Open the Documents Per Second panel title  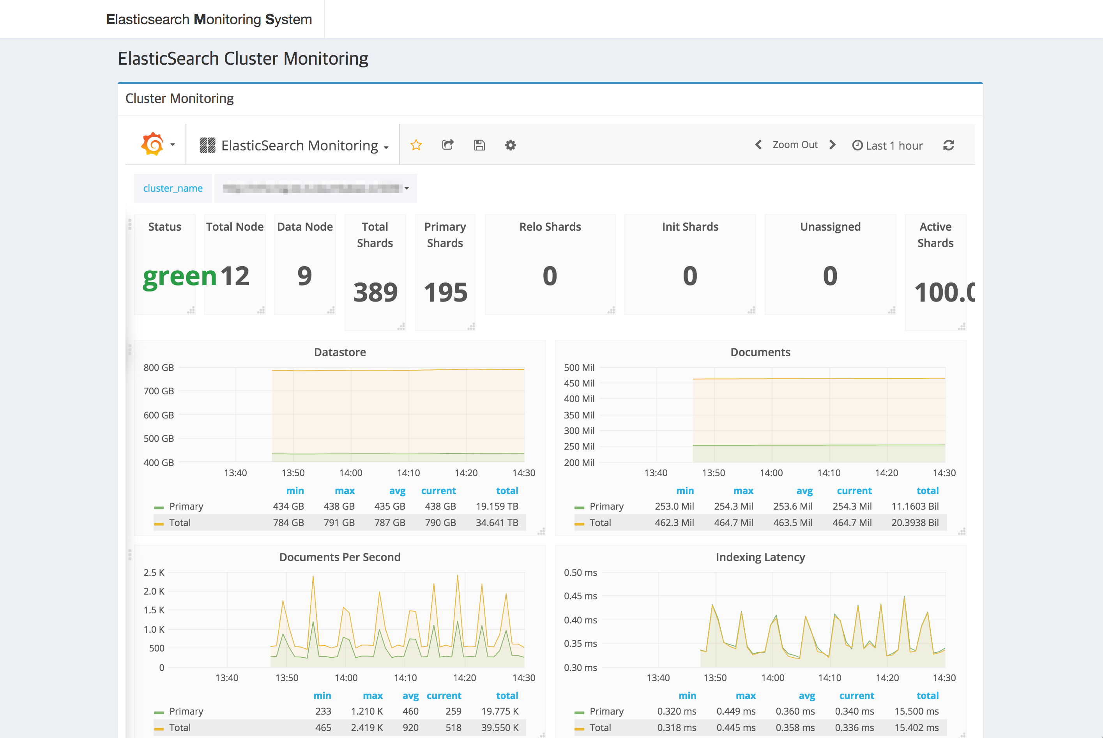pos(340,557)
